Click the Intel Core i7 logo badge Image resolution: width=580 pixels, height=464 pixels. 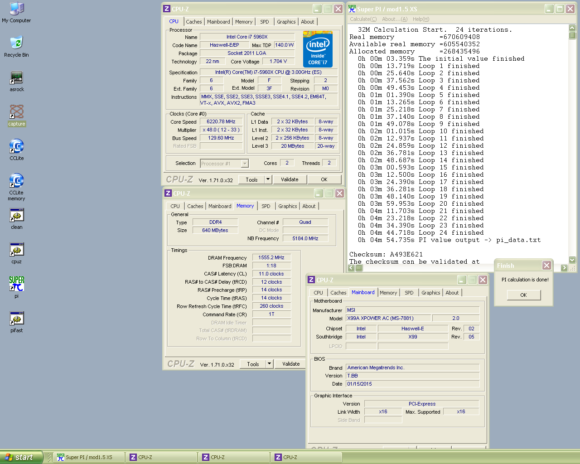(318, 49)
